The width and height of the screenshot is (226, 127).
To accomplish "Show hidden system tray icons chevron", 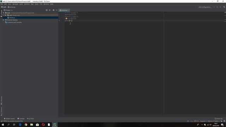I will 202,125.
